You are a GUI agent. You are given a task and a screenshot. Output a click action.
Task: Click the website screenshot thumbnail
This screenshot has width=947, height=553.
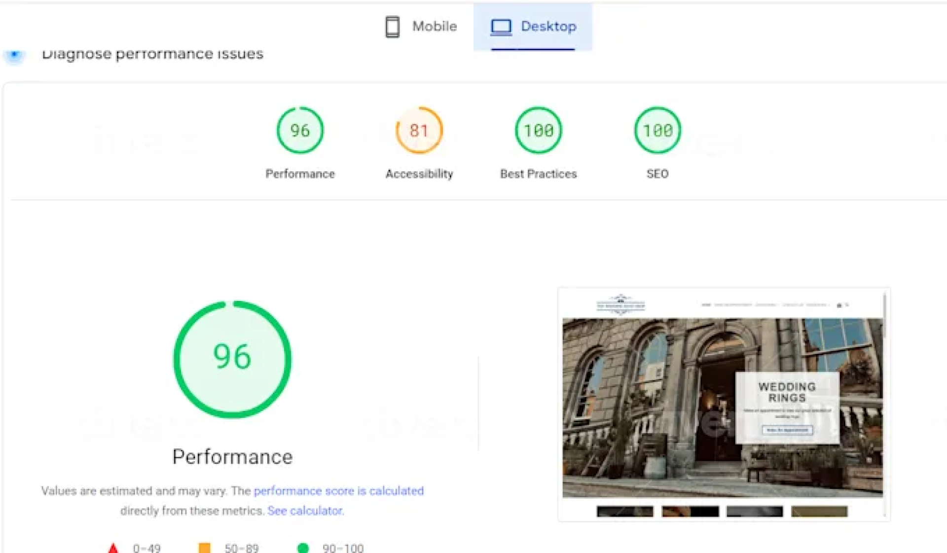click(x=723, y=405)
